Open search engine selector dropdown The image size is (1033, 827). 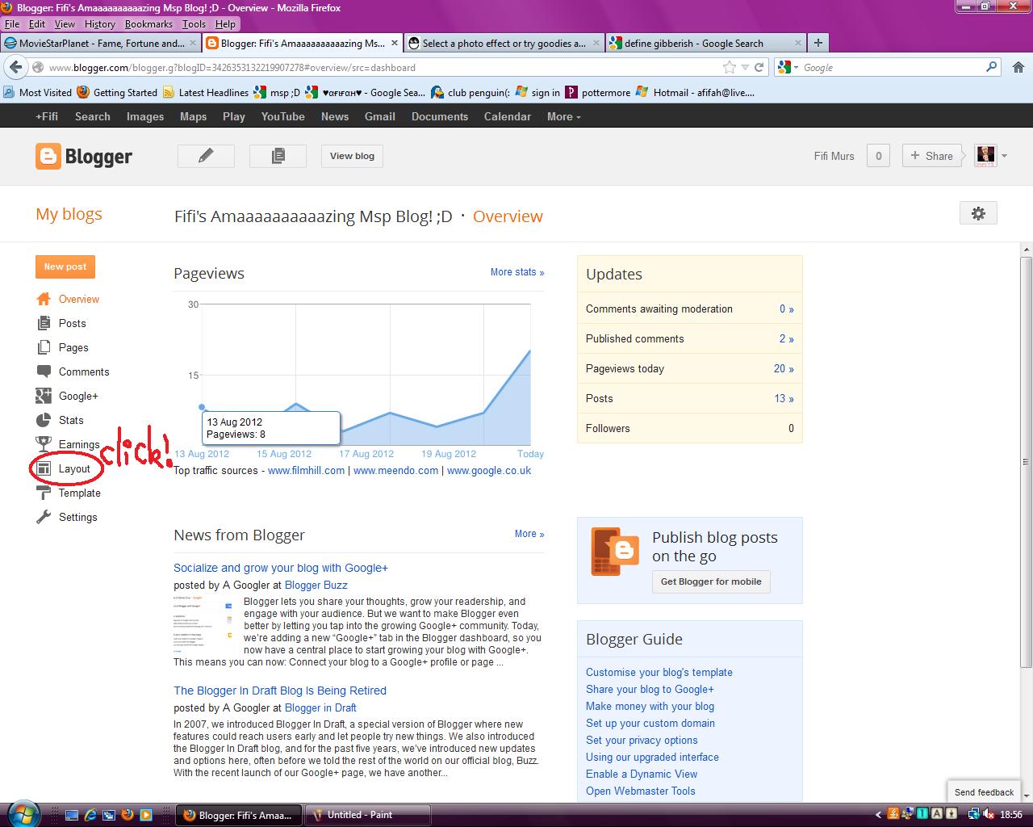[x=788, y=68]
